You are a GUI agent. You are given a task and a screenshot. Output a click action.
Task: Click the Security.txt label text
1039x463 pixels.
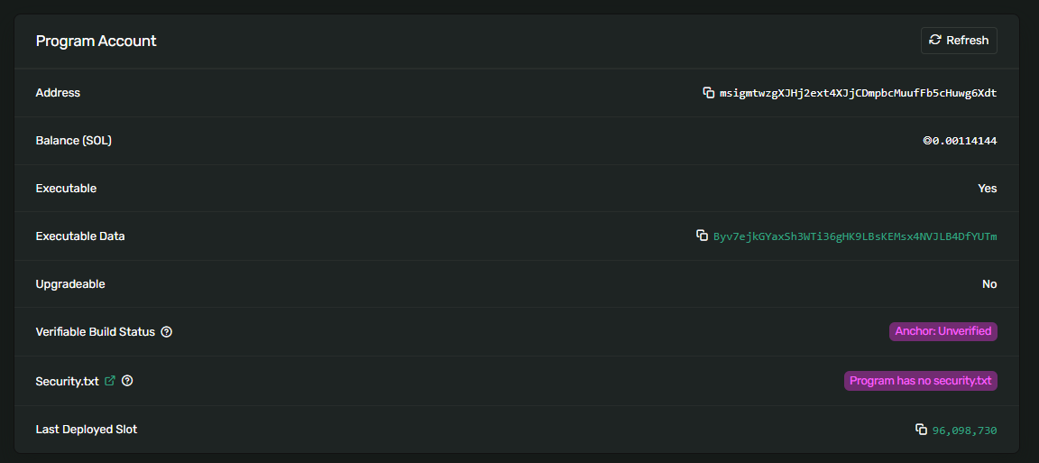click(x=67, y=381)
